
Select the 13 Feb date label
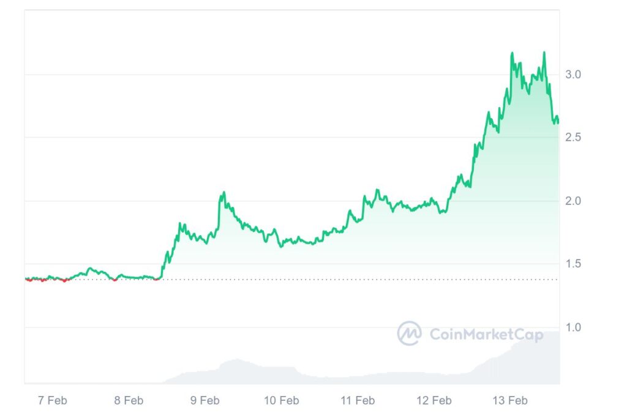point(510,401)
